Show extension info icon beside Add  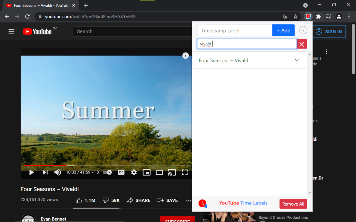pyautogui.click(x=303, y=31)
